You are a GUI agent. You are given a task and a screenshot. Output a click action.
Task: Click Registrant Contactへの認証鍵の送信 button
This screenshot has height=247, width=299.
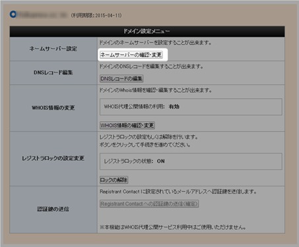click(x=149, y=204)
